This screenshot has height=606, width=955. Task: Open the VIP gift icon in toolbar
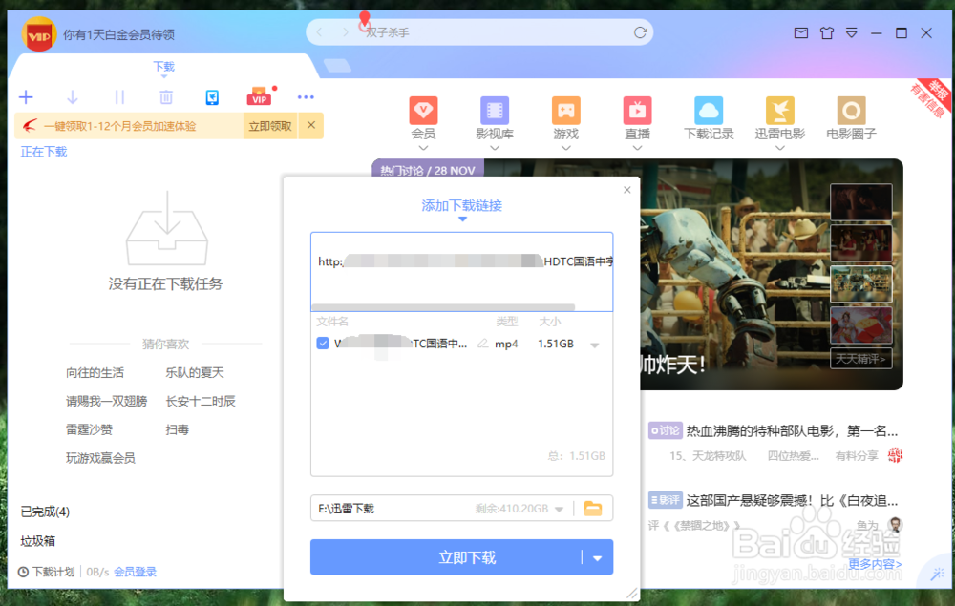[x=260, y=96]
